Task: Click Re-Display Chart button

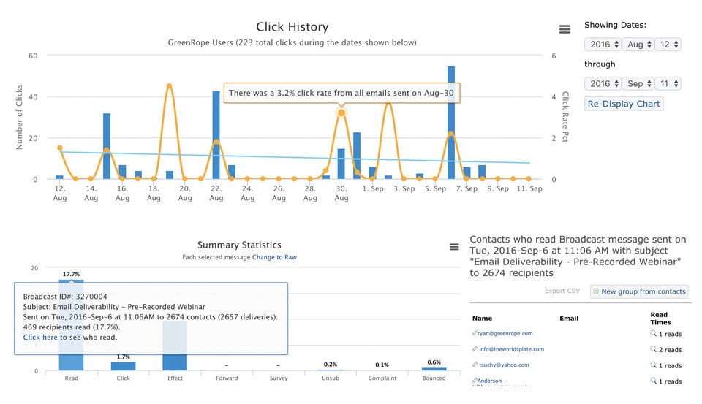Action: pyautogui.click(x=624, y=104)
